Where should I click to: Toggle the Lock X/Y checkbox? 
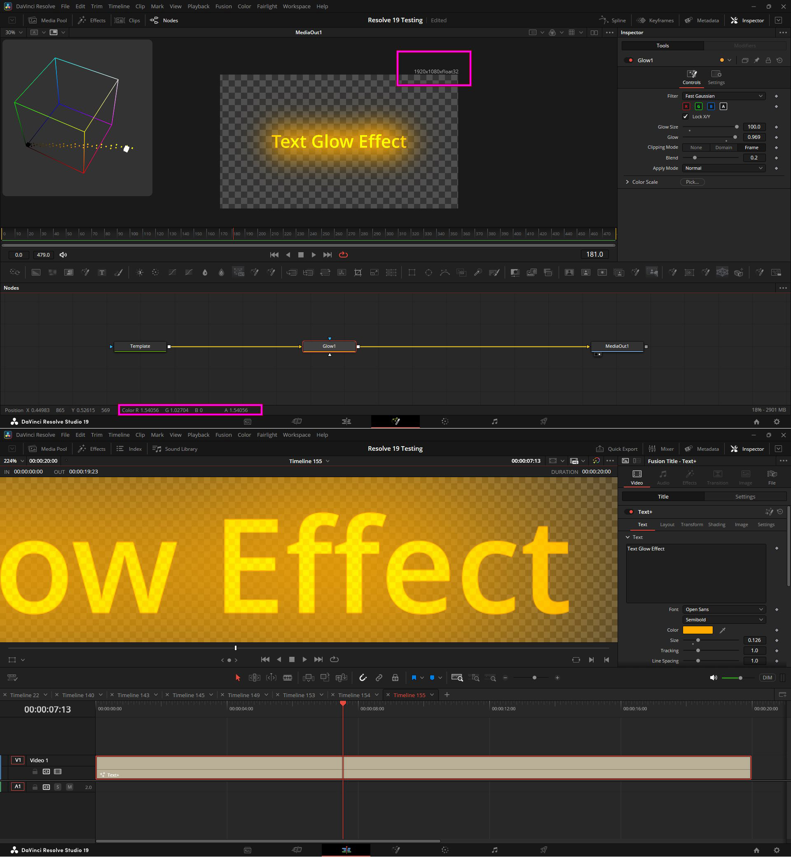tap(686, 117)
